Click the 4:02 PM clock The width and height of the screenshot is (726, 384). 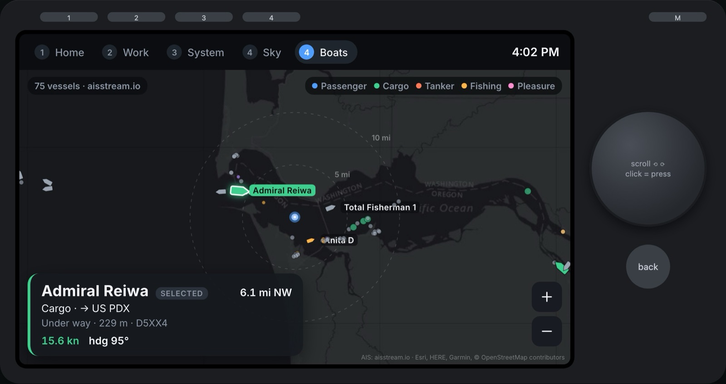[x=535, y=52]
